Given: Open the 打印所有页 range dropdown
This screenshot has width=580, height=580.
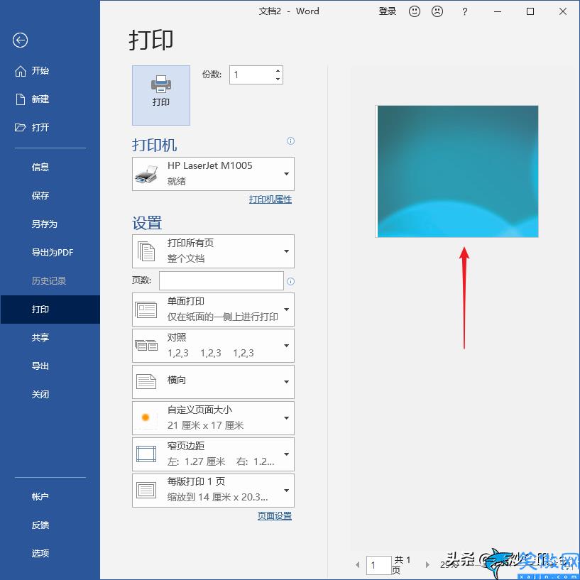Looking at the screenshot, I should click(213, 251).
